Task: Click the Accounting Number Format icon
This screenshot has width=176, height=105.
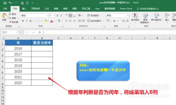Action: [x=108, y=21]
